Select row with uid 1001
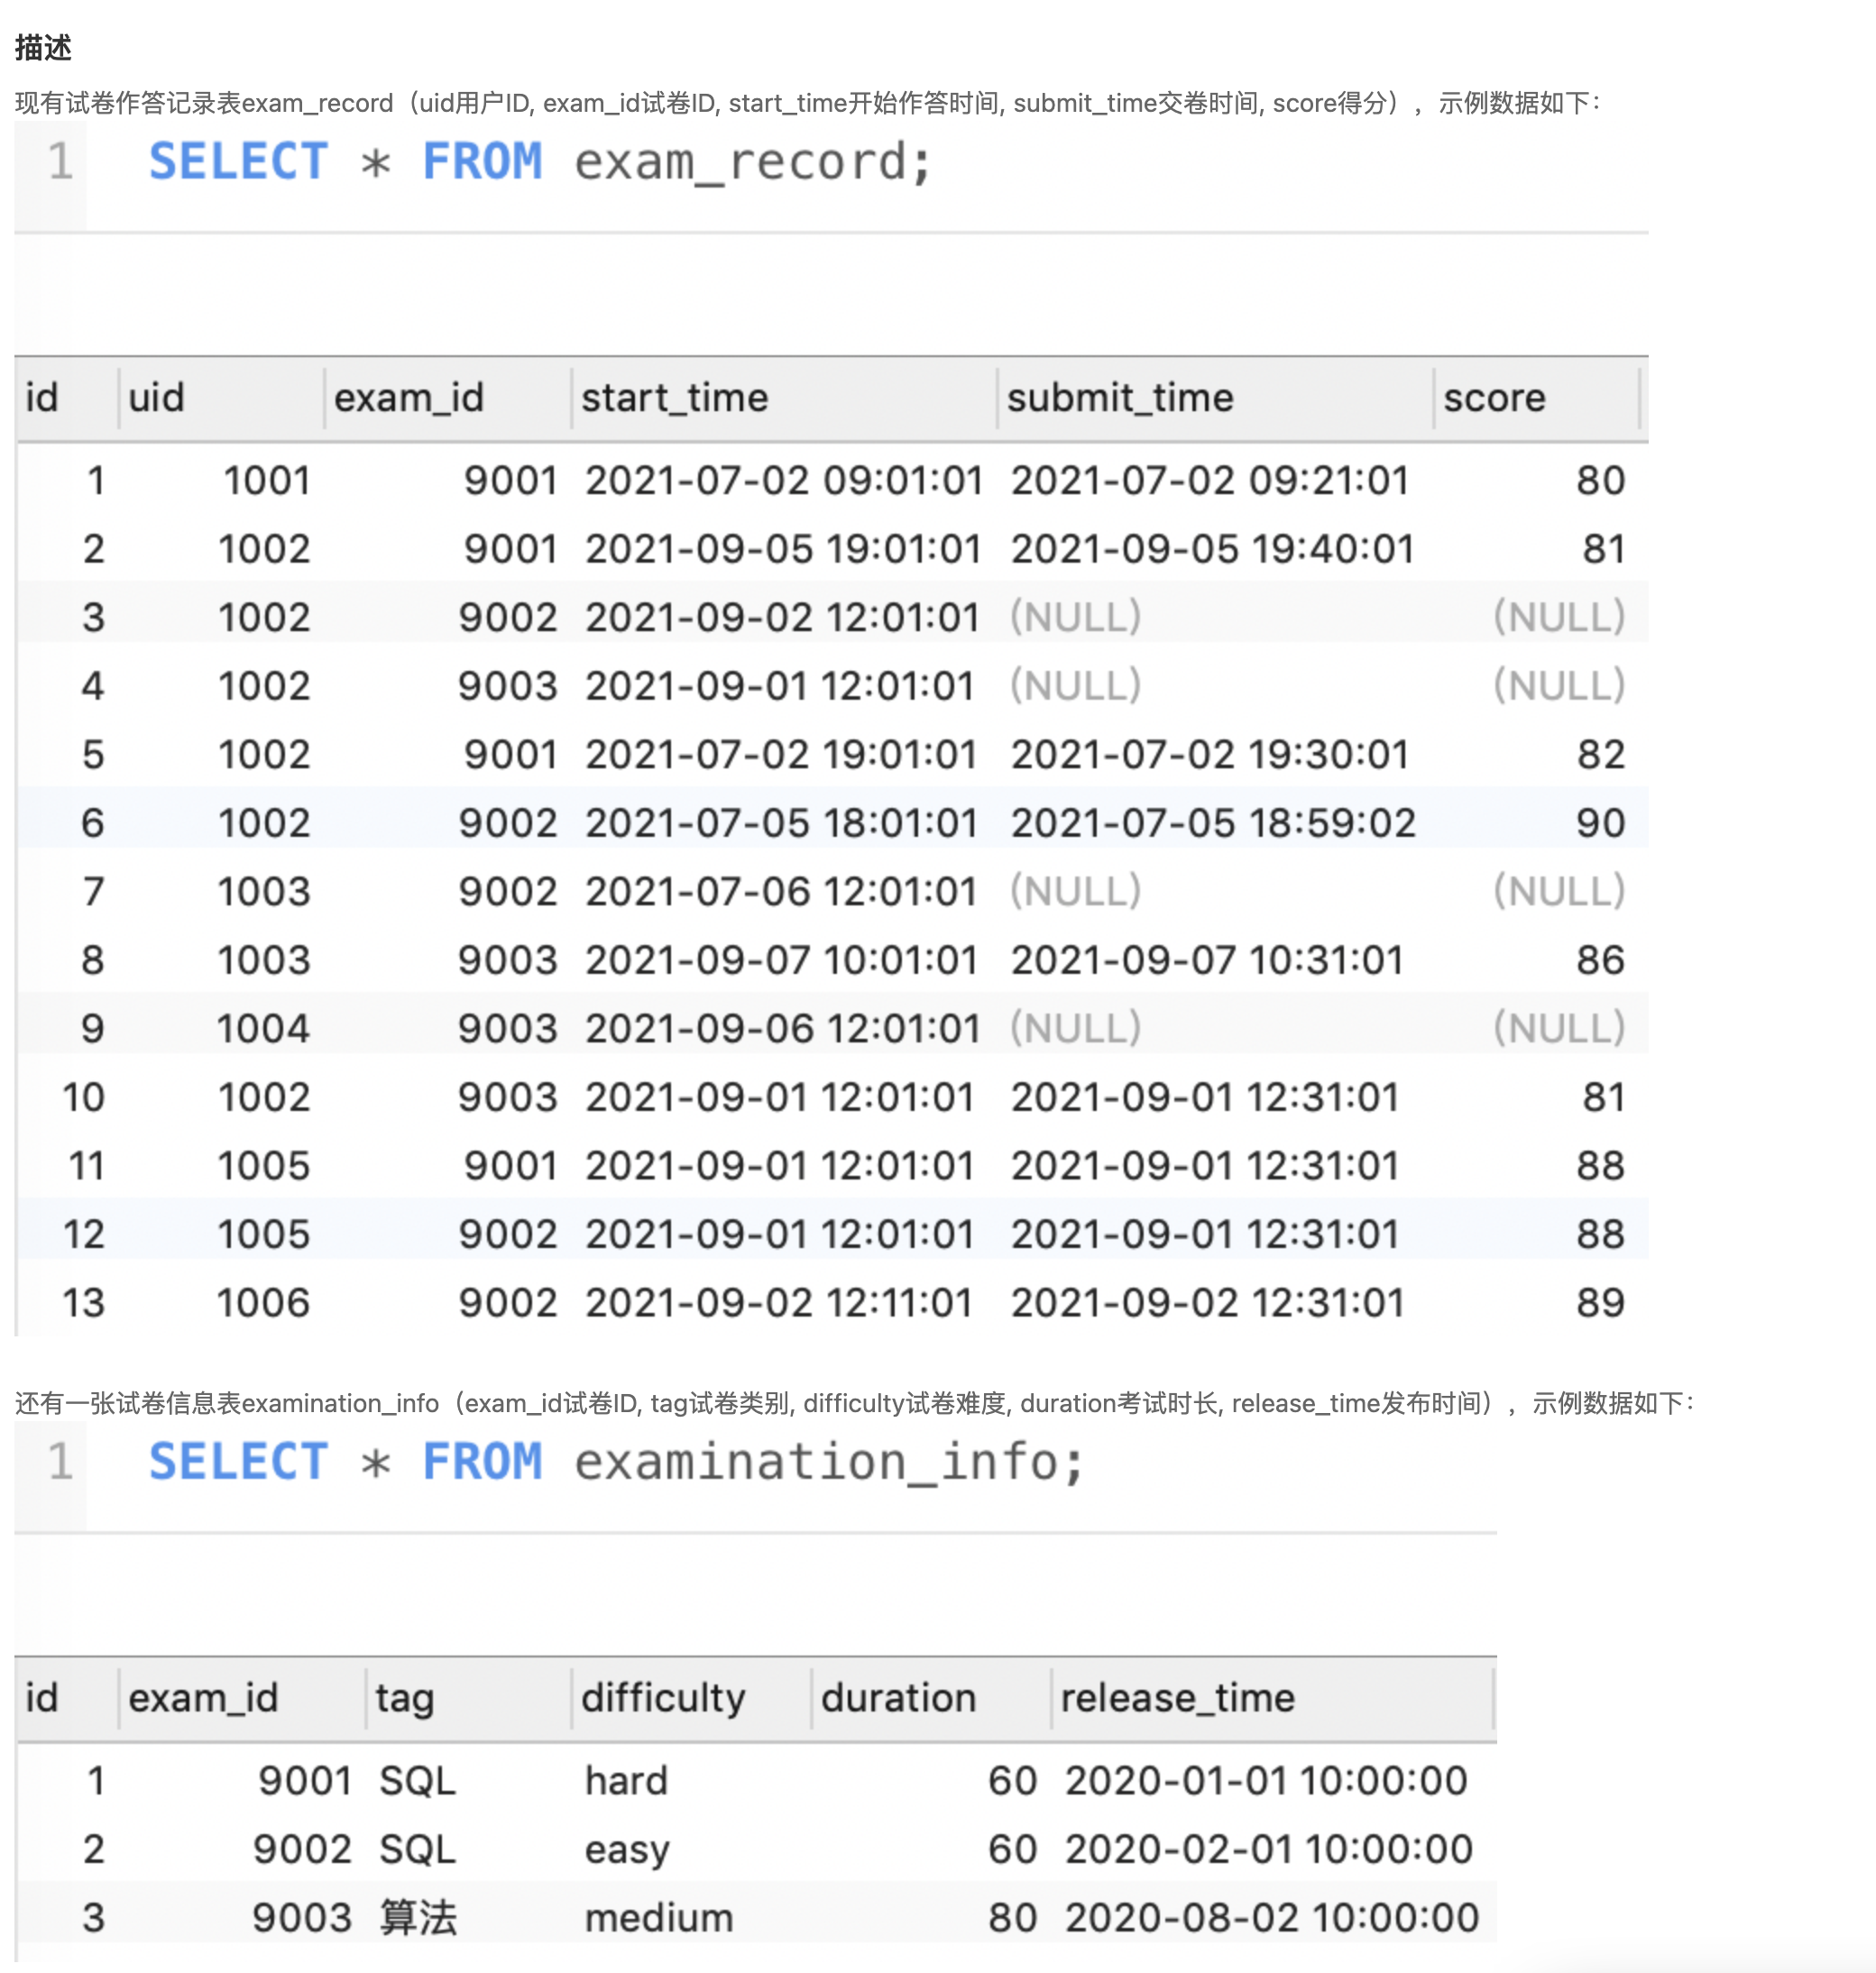Viewport: 1876px width, 1973px height. [266, 481]
